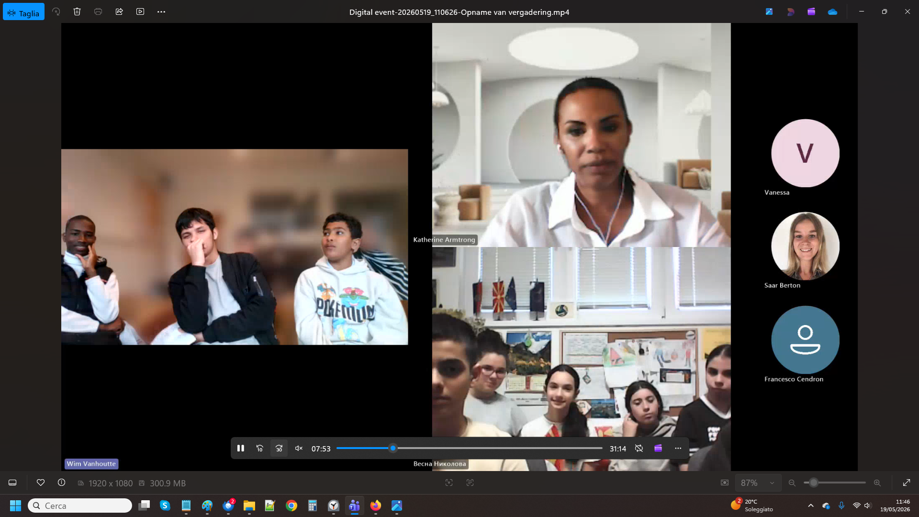Mark the video as favorite with heart
The height and width of the screenshot is (517, 919).
[41, 483]
